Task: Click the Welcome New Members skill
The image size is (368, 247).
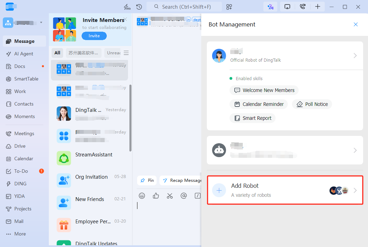Action: [x=264, y=90]
